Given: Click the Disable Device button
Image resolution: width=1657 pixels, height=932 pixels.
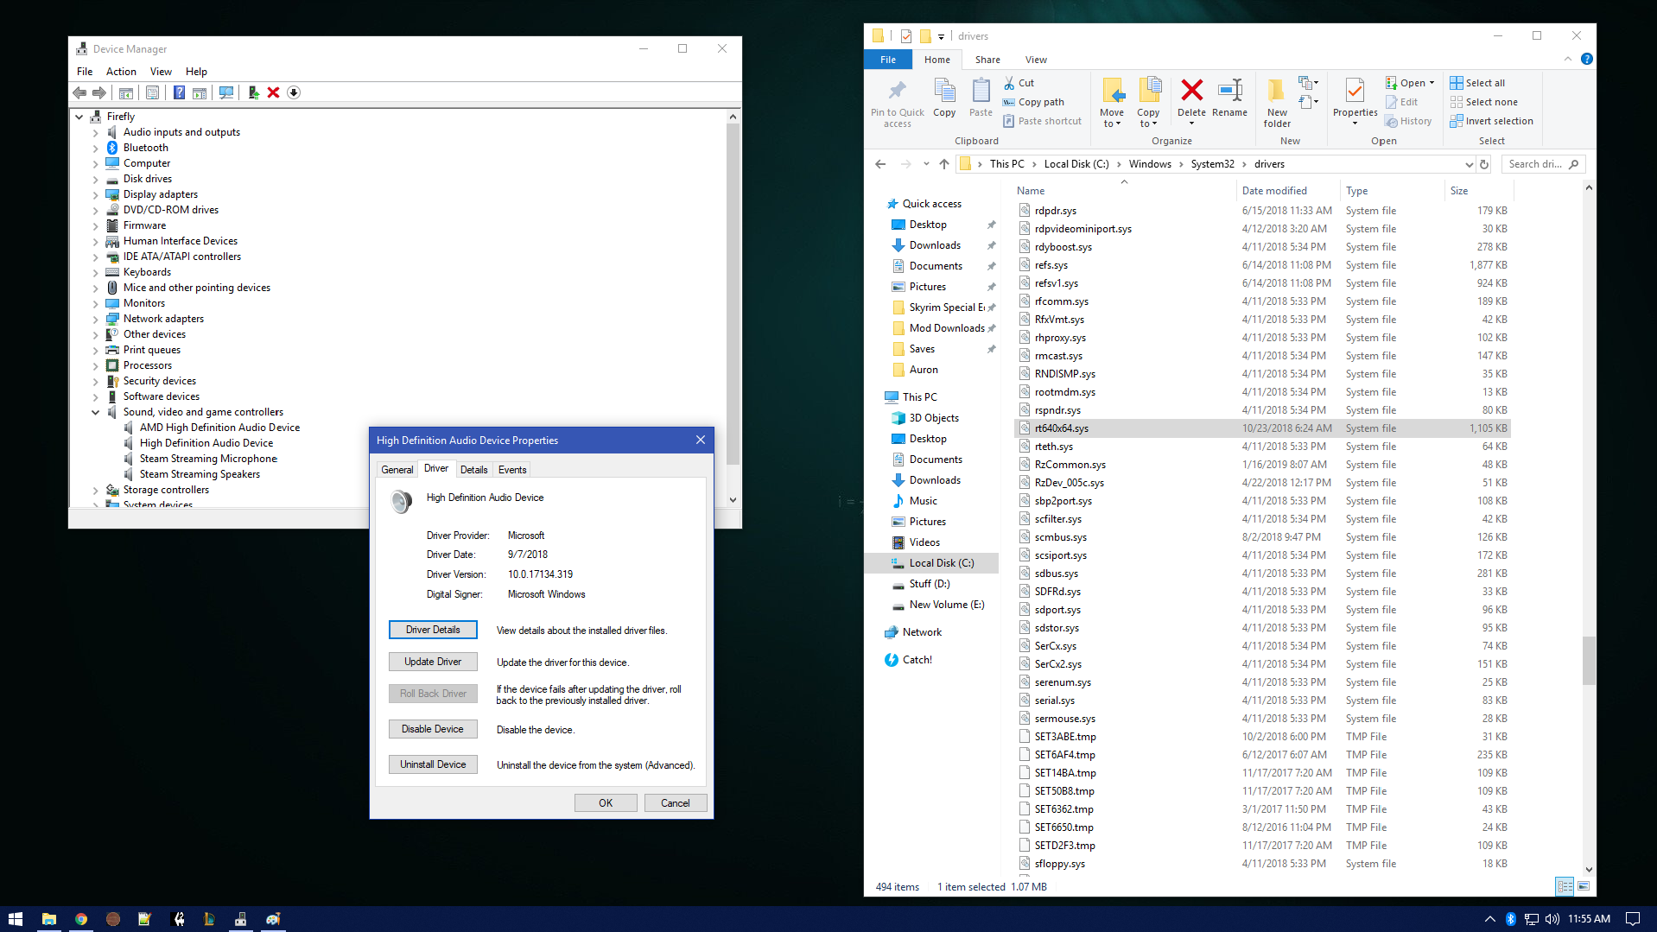Looking at the screenshot, I should click(433, 729).
